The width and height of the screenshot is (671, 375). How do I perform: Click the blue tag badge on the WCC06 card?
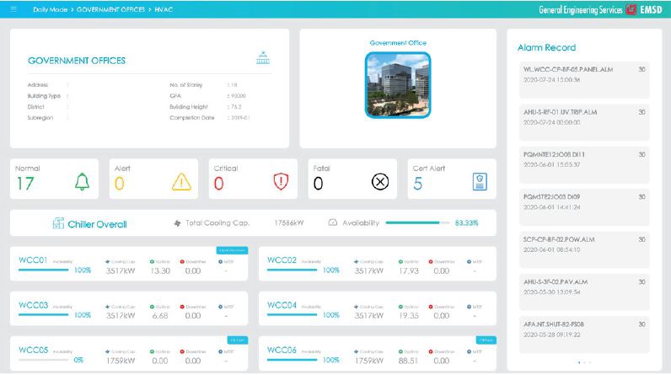click(486, 340)
